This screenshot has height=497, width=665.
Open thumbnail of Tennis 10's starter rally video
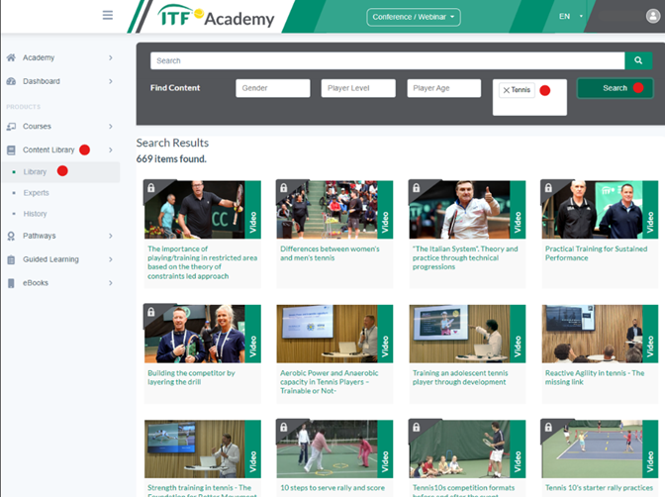coord(600,449)
